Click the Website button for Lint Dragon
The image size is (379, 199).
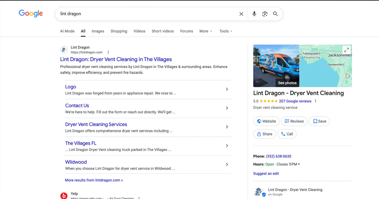266,121
